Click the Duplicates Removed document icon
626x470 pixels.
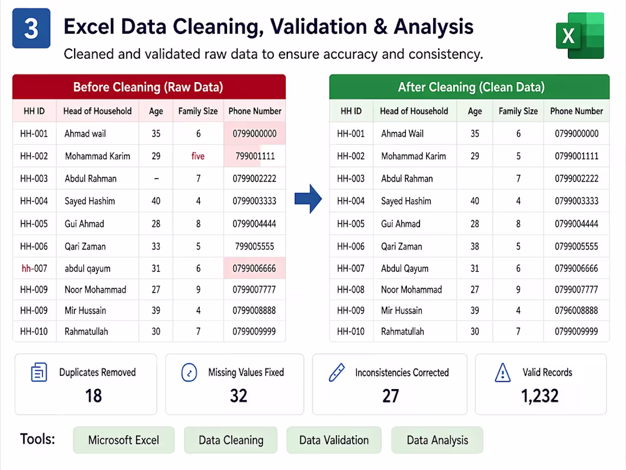39,372
